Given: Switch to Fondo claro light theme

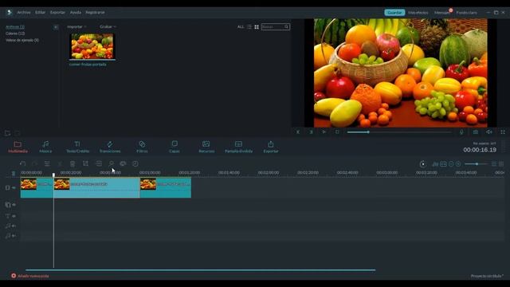Looking at the screenshot, I should pyautogui.click(x=466, y=13).
